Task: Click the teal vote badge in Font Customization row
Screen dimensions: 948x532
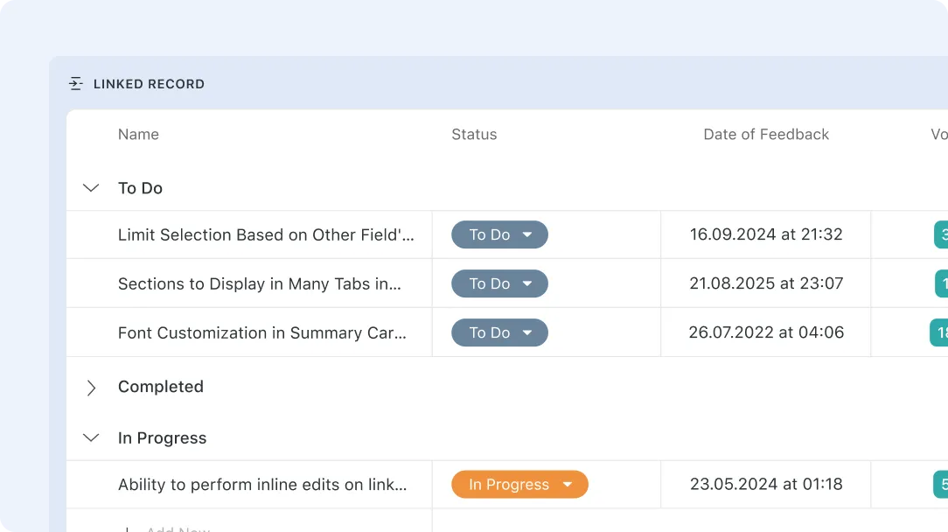Action: (x=939, y=332)
